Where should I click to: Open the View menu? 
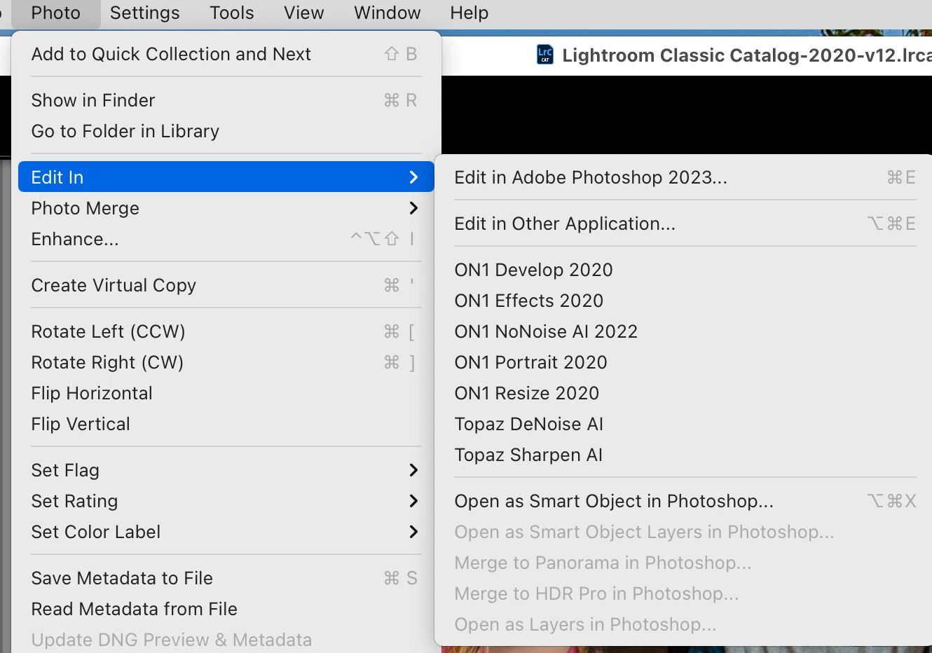point(304,13)
